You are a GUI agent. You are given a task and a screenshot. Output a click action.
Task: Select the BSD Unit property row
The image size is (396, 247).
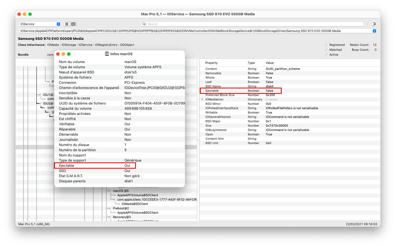pos(290,143)
